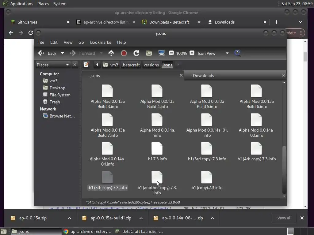The width and height of the screenshot is (314, 235).
Task: Expand the Places sidebar selector
Action: (x=53, y=65)
